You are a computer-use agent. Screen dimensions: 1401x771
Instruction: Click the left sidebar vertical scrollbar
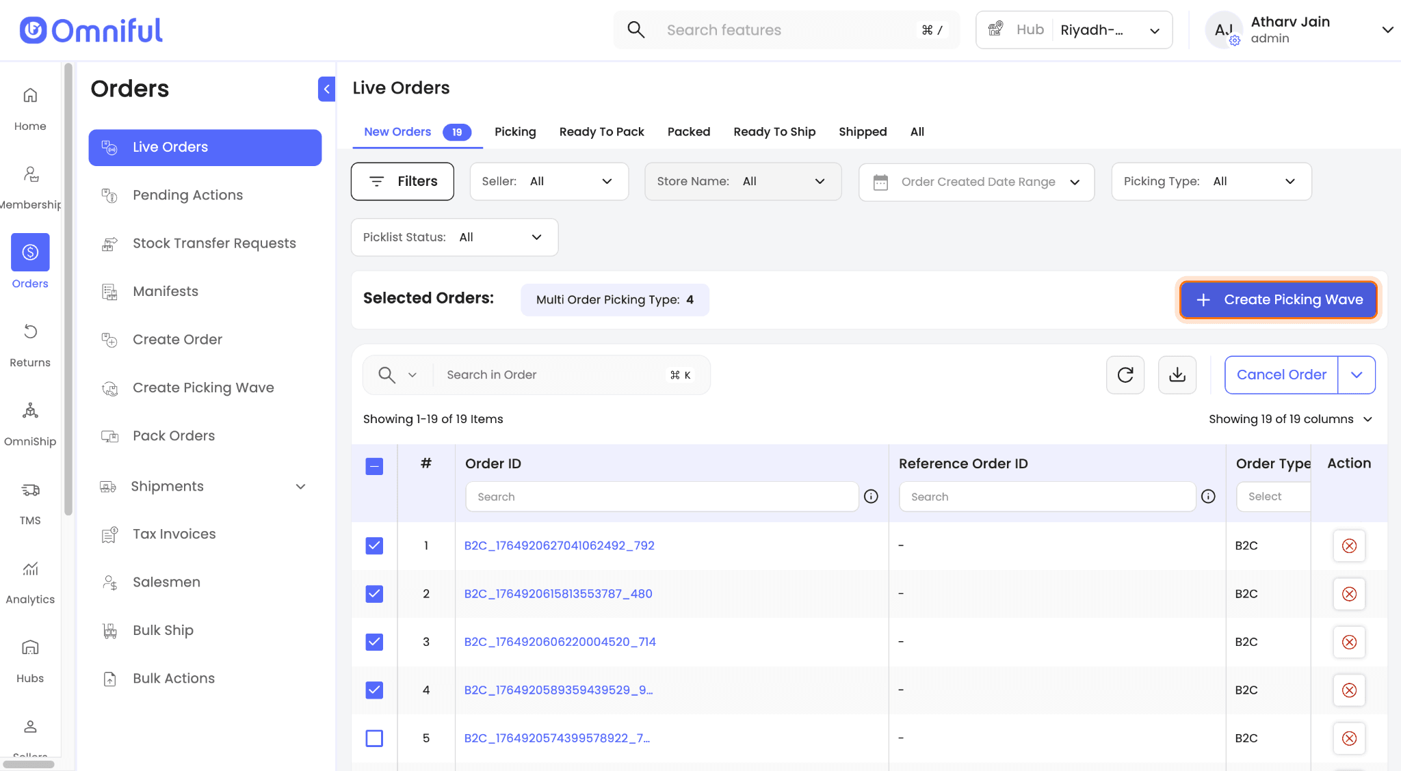pos(68,287)
